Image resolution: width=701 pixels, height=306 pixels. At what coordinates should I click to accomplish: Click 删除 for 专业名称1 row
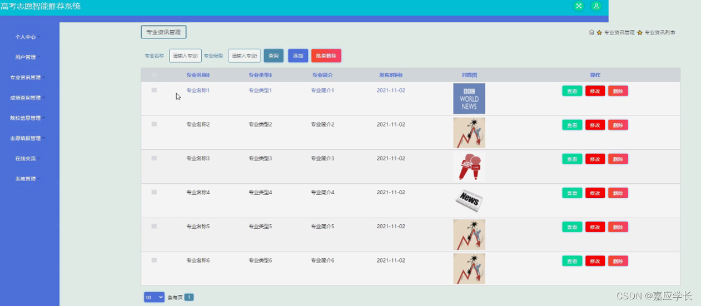tap(618, 91)
